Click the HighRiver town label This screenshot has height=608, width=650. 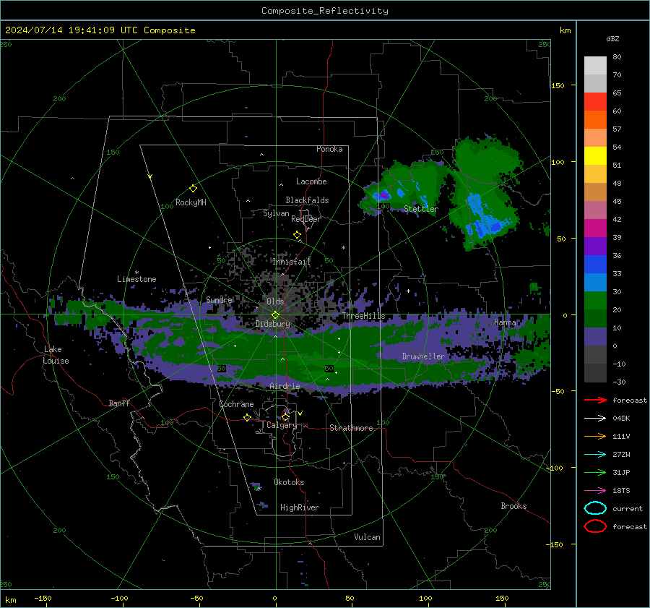coord(300,508)
